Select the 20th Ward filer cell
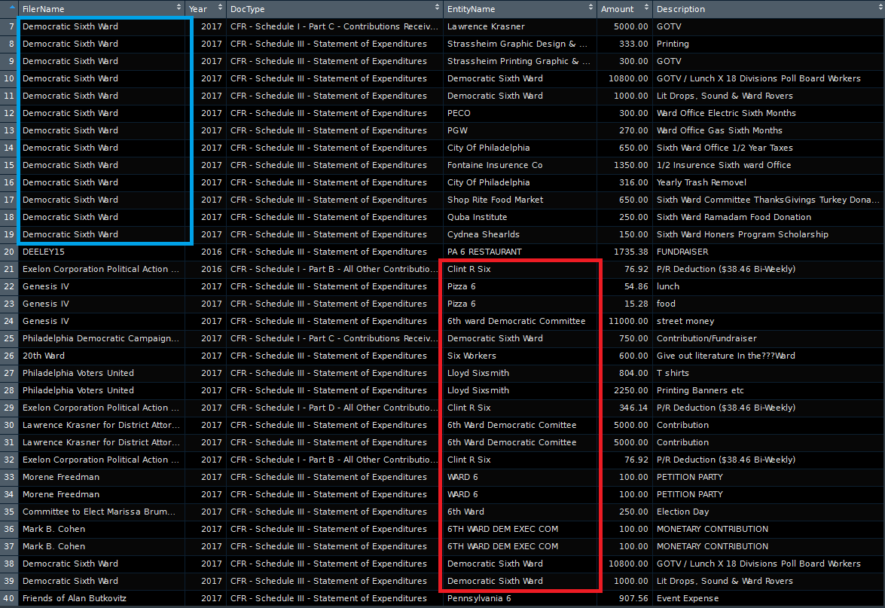 (x=44, y=356)
